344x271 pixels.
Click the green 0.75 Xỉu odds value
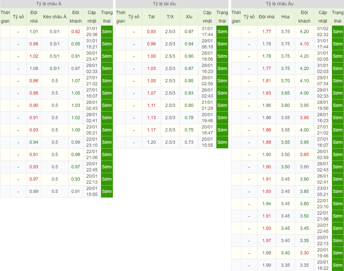click(x=189, y=130)
